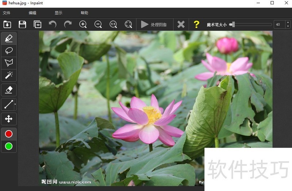This screenshot has height=191, width=292.
Task: Open help with the yellow question mark
Action: click(196, 24)
